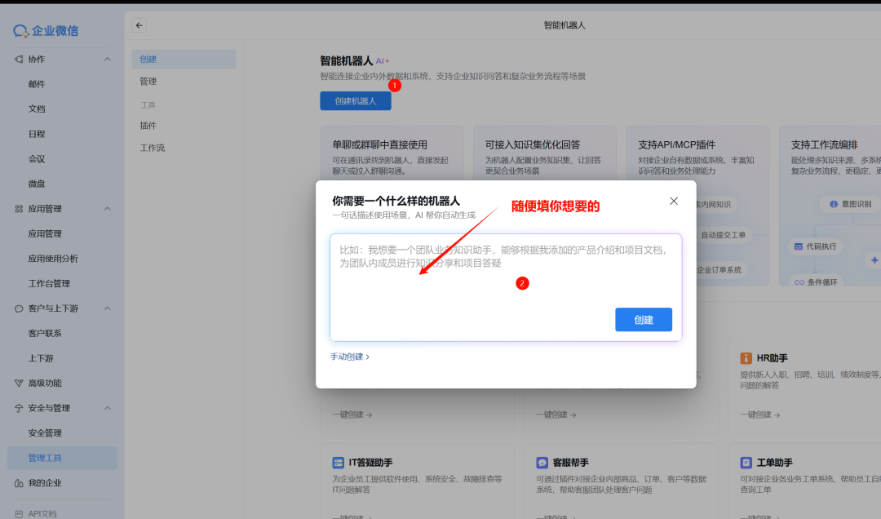The width and height of the screenshot is (881, 519).
Task: Close the robot creation dialog
Action: click(674, 201)
